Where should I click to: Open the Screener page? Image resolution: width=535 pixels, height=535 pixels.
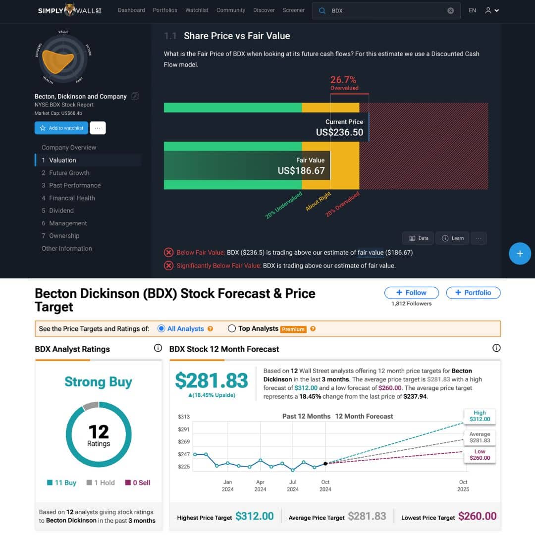293,10
